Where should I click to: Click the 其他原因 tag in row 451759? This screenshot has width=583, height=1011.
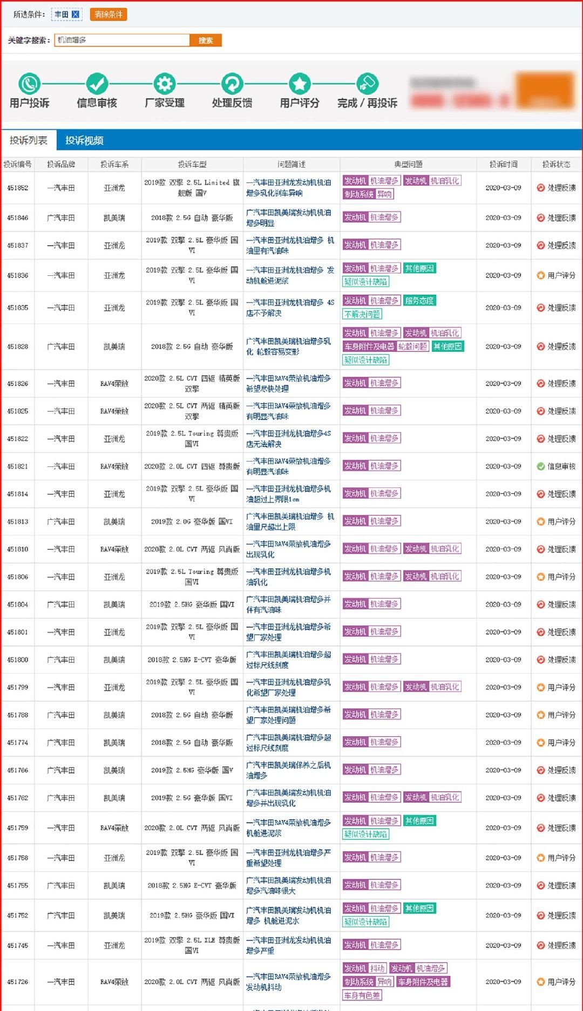click(x=419, y=821)
